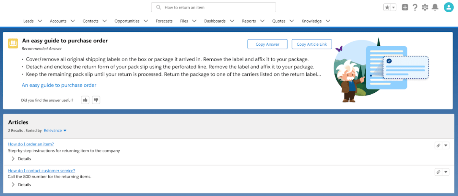Open the Forecasts tab
Image resolution: width=458 pixels, height=196 pixels.
[164, 21]
